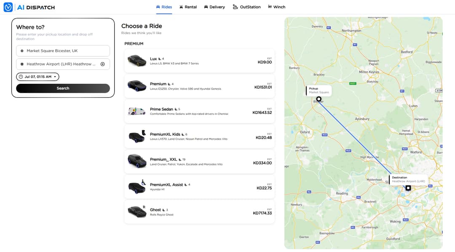Click the PREMIUM section heading
Screen dimensions: 455x252
pos(134,44)
